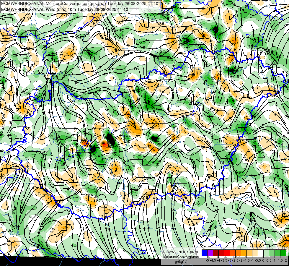The image size is (289, 266).
Task: Click the blue legend swatch starting at -5
Action: point(205,253)
